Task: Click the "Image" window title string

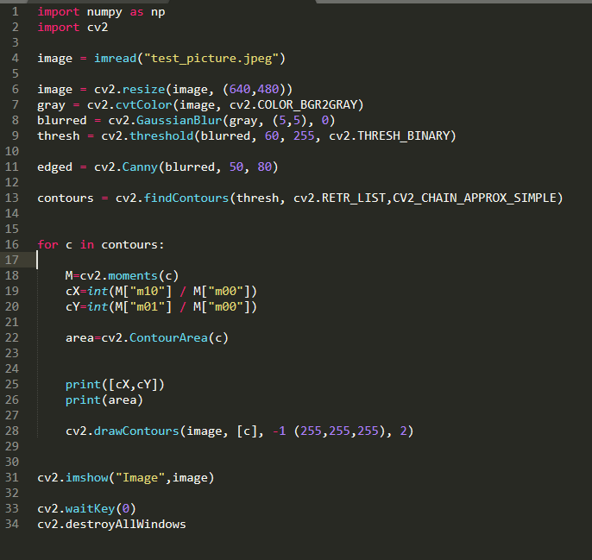Action: coord(140,478)
